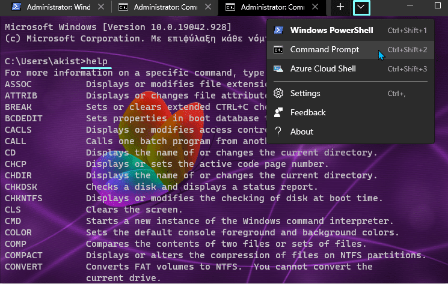Click 'Converts FAT volumes to NTFS' line
This screenshot has width=448, height=284.
[229, 267]
